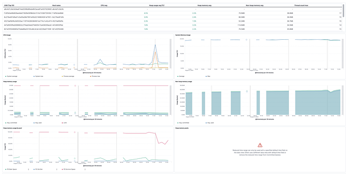Toggle System max legend in CPU Usage
Image resolution: width=346 pixels, height=174 pixels.
point(38,76)
